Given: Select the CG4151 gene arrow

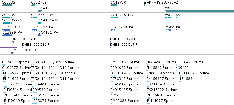Looking at the screenshot, I should click(40, 11).
